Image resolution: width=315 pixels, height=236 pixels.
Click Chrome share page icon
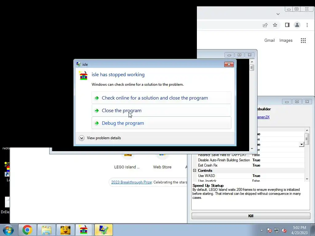[x=265, y=25]
